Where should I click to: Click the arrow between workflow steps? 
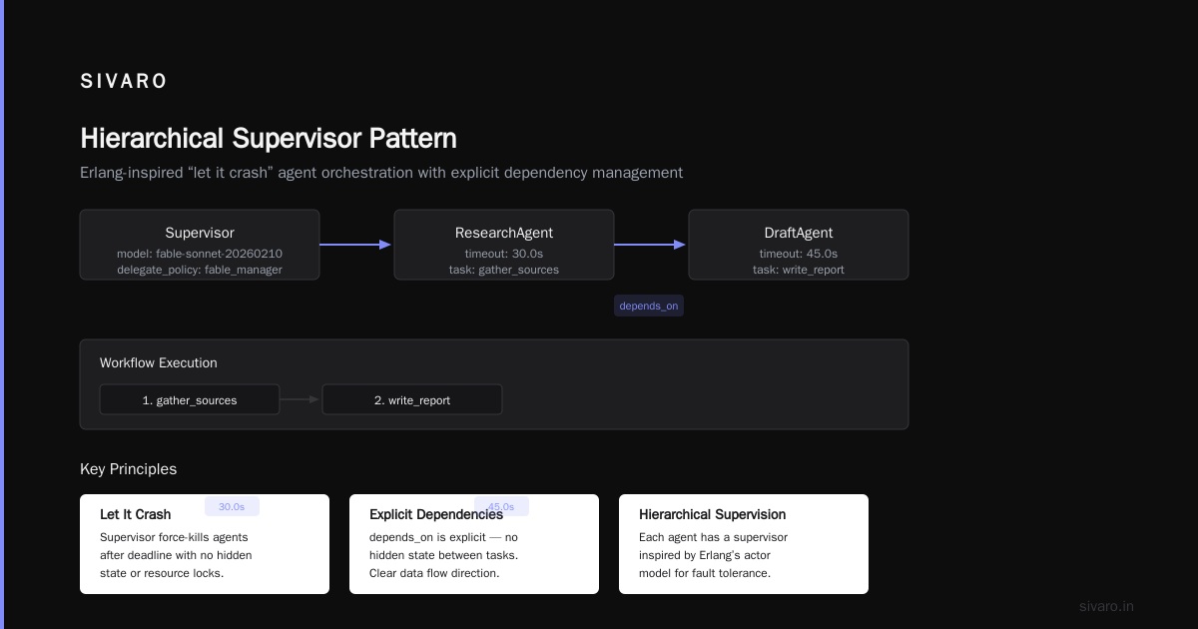300,399
